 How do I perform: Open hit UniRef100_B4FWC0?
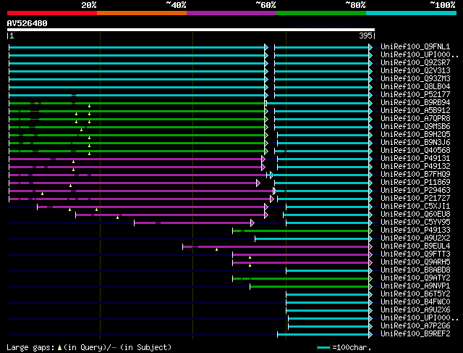point(415,302)
